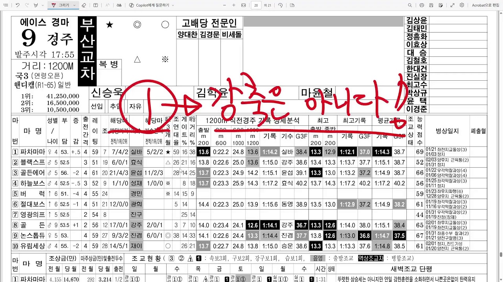Click horse name 유림세상 in row 10

point(33,246)
